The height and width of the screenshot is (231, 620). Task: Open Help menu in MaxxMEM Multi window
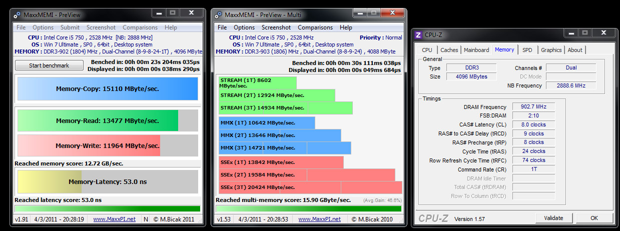point(346,27)
